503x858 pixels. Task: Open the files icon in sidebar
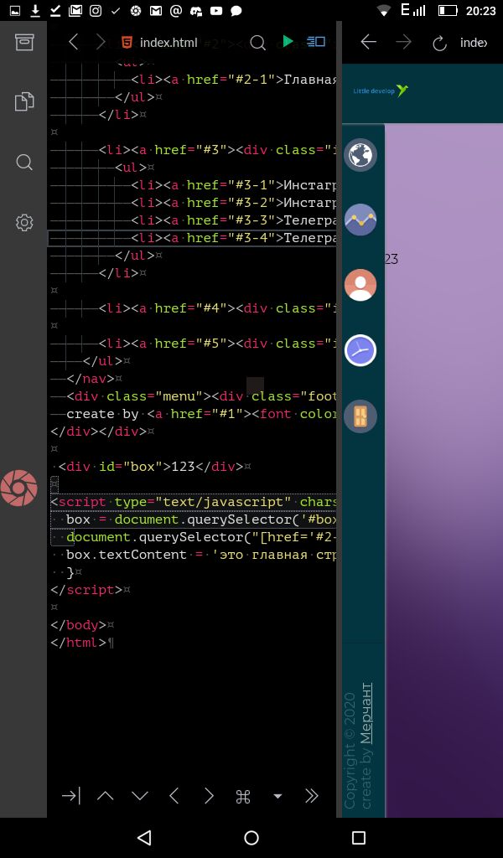(24, 101)
